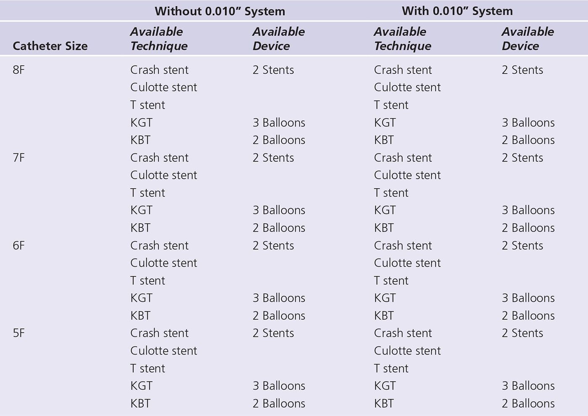Click 6F "KBT" in Without 0.010″ group
588x416 pixels.
tap(140, 315)
